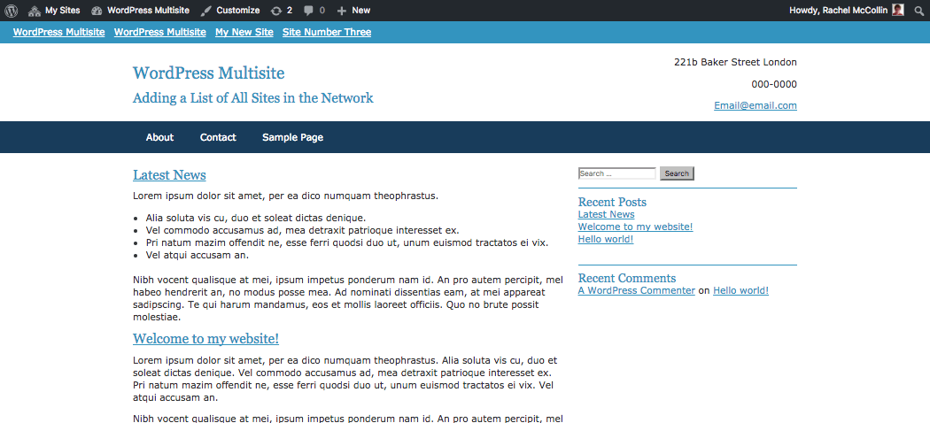Open the Contact page
Image resolution: width=930 pixels, height=423 pixels.
(x=218, y=137)
